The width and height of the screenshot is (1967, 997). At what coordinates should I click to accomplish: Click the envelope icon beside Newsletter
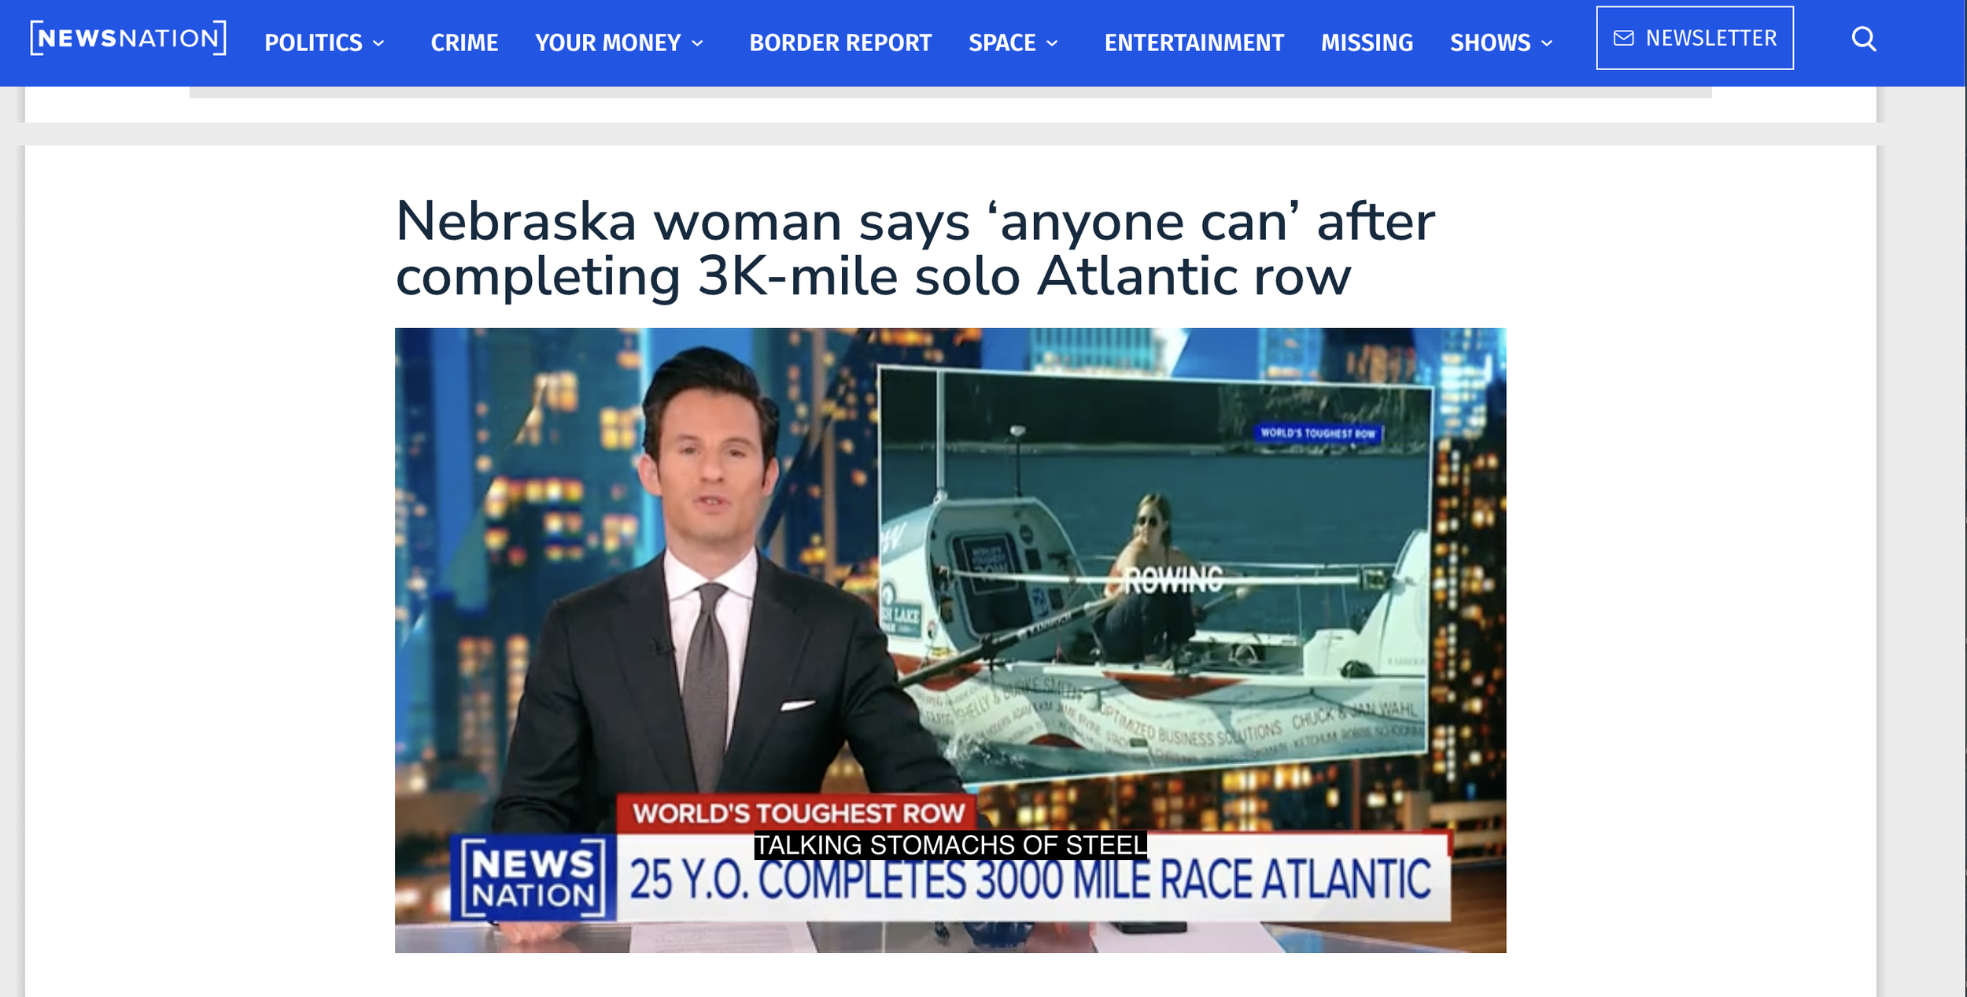[1624, 38]
